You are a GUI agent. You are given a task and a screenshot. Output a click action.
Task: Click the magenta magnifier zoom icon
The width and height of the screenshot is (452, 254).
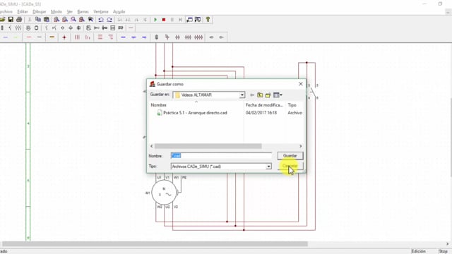coord(73,20)
